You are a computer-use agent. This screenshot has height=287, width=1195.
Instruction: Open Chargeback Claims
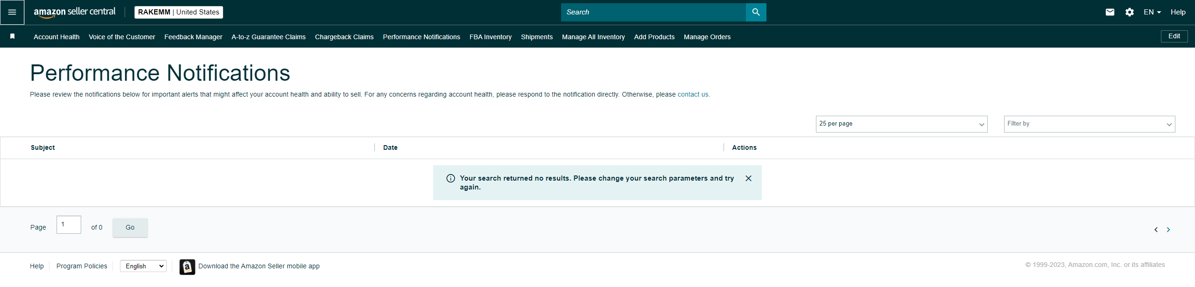344,37
